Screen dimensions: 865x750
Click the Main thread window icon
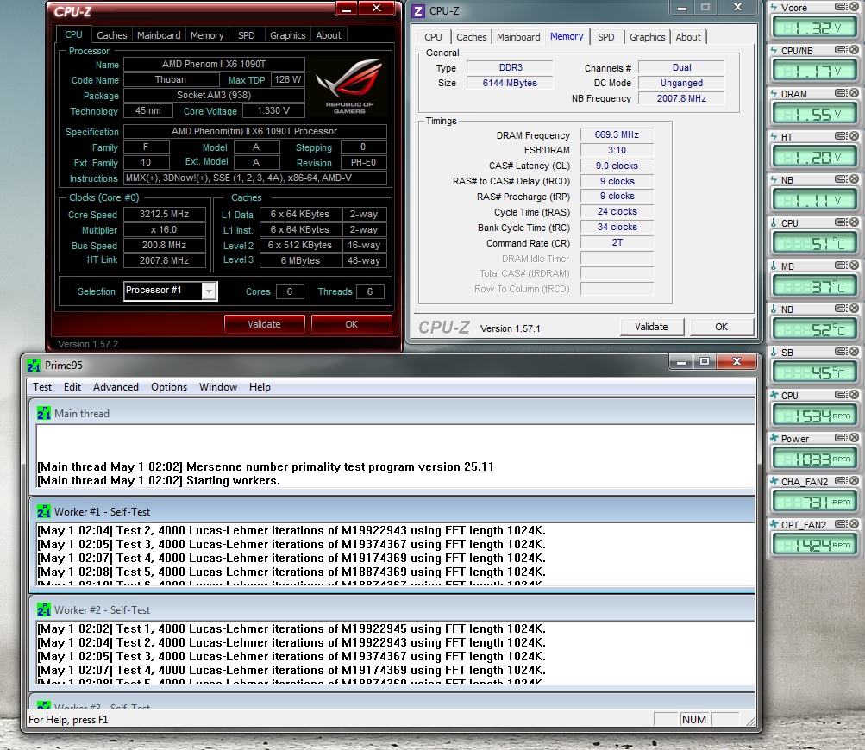(x=44, y=413)
